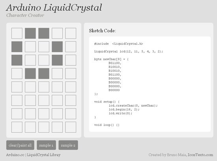Image resolution: width=217 pixels, height=161 pixels.
Task: Toggle pixel in row 4, column 4
Action: 57,74
